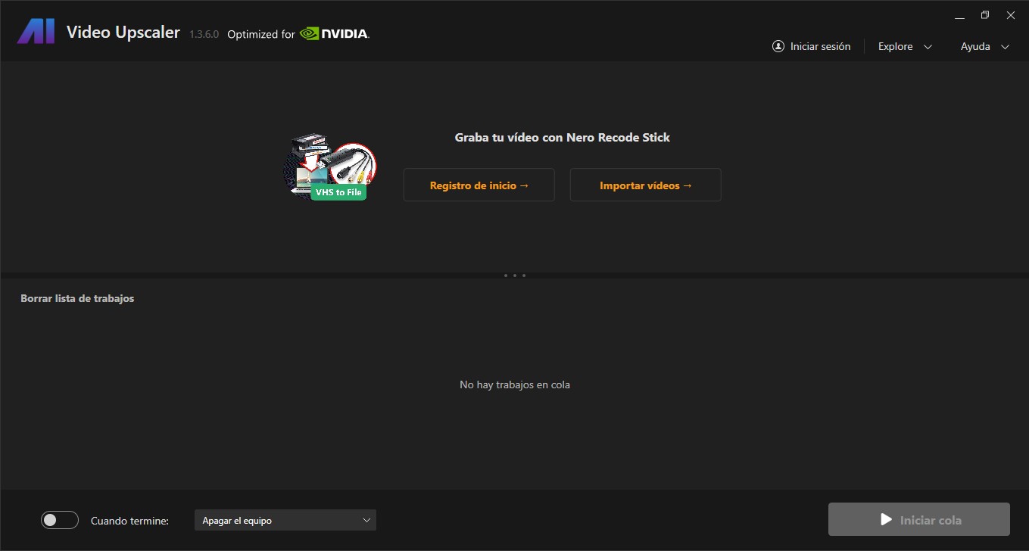Toggle the Cuando termine switch
This screenshot has width=1029, height=551.
(60, 520)
